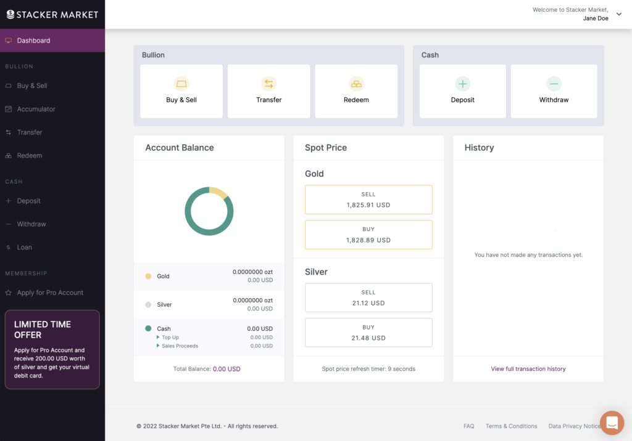Click the Spot Price panel heading

[x=326, y=148]
